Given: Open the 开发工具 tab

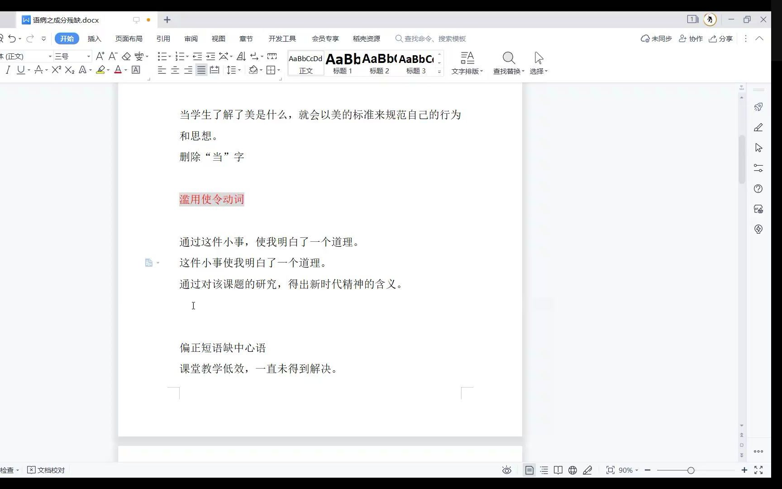Looking at the screenshot, I should (x=282, y=38).
